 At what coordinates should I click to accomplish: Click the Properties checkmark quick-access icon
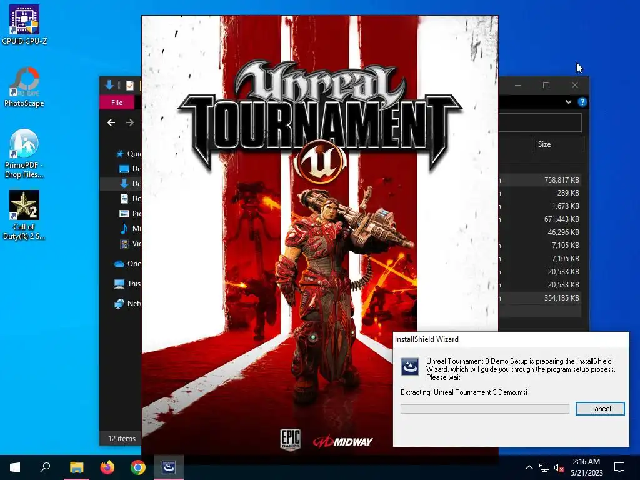click(130, 85)
